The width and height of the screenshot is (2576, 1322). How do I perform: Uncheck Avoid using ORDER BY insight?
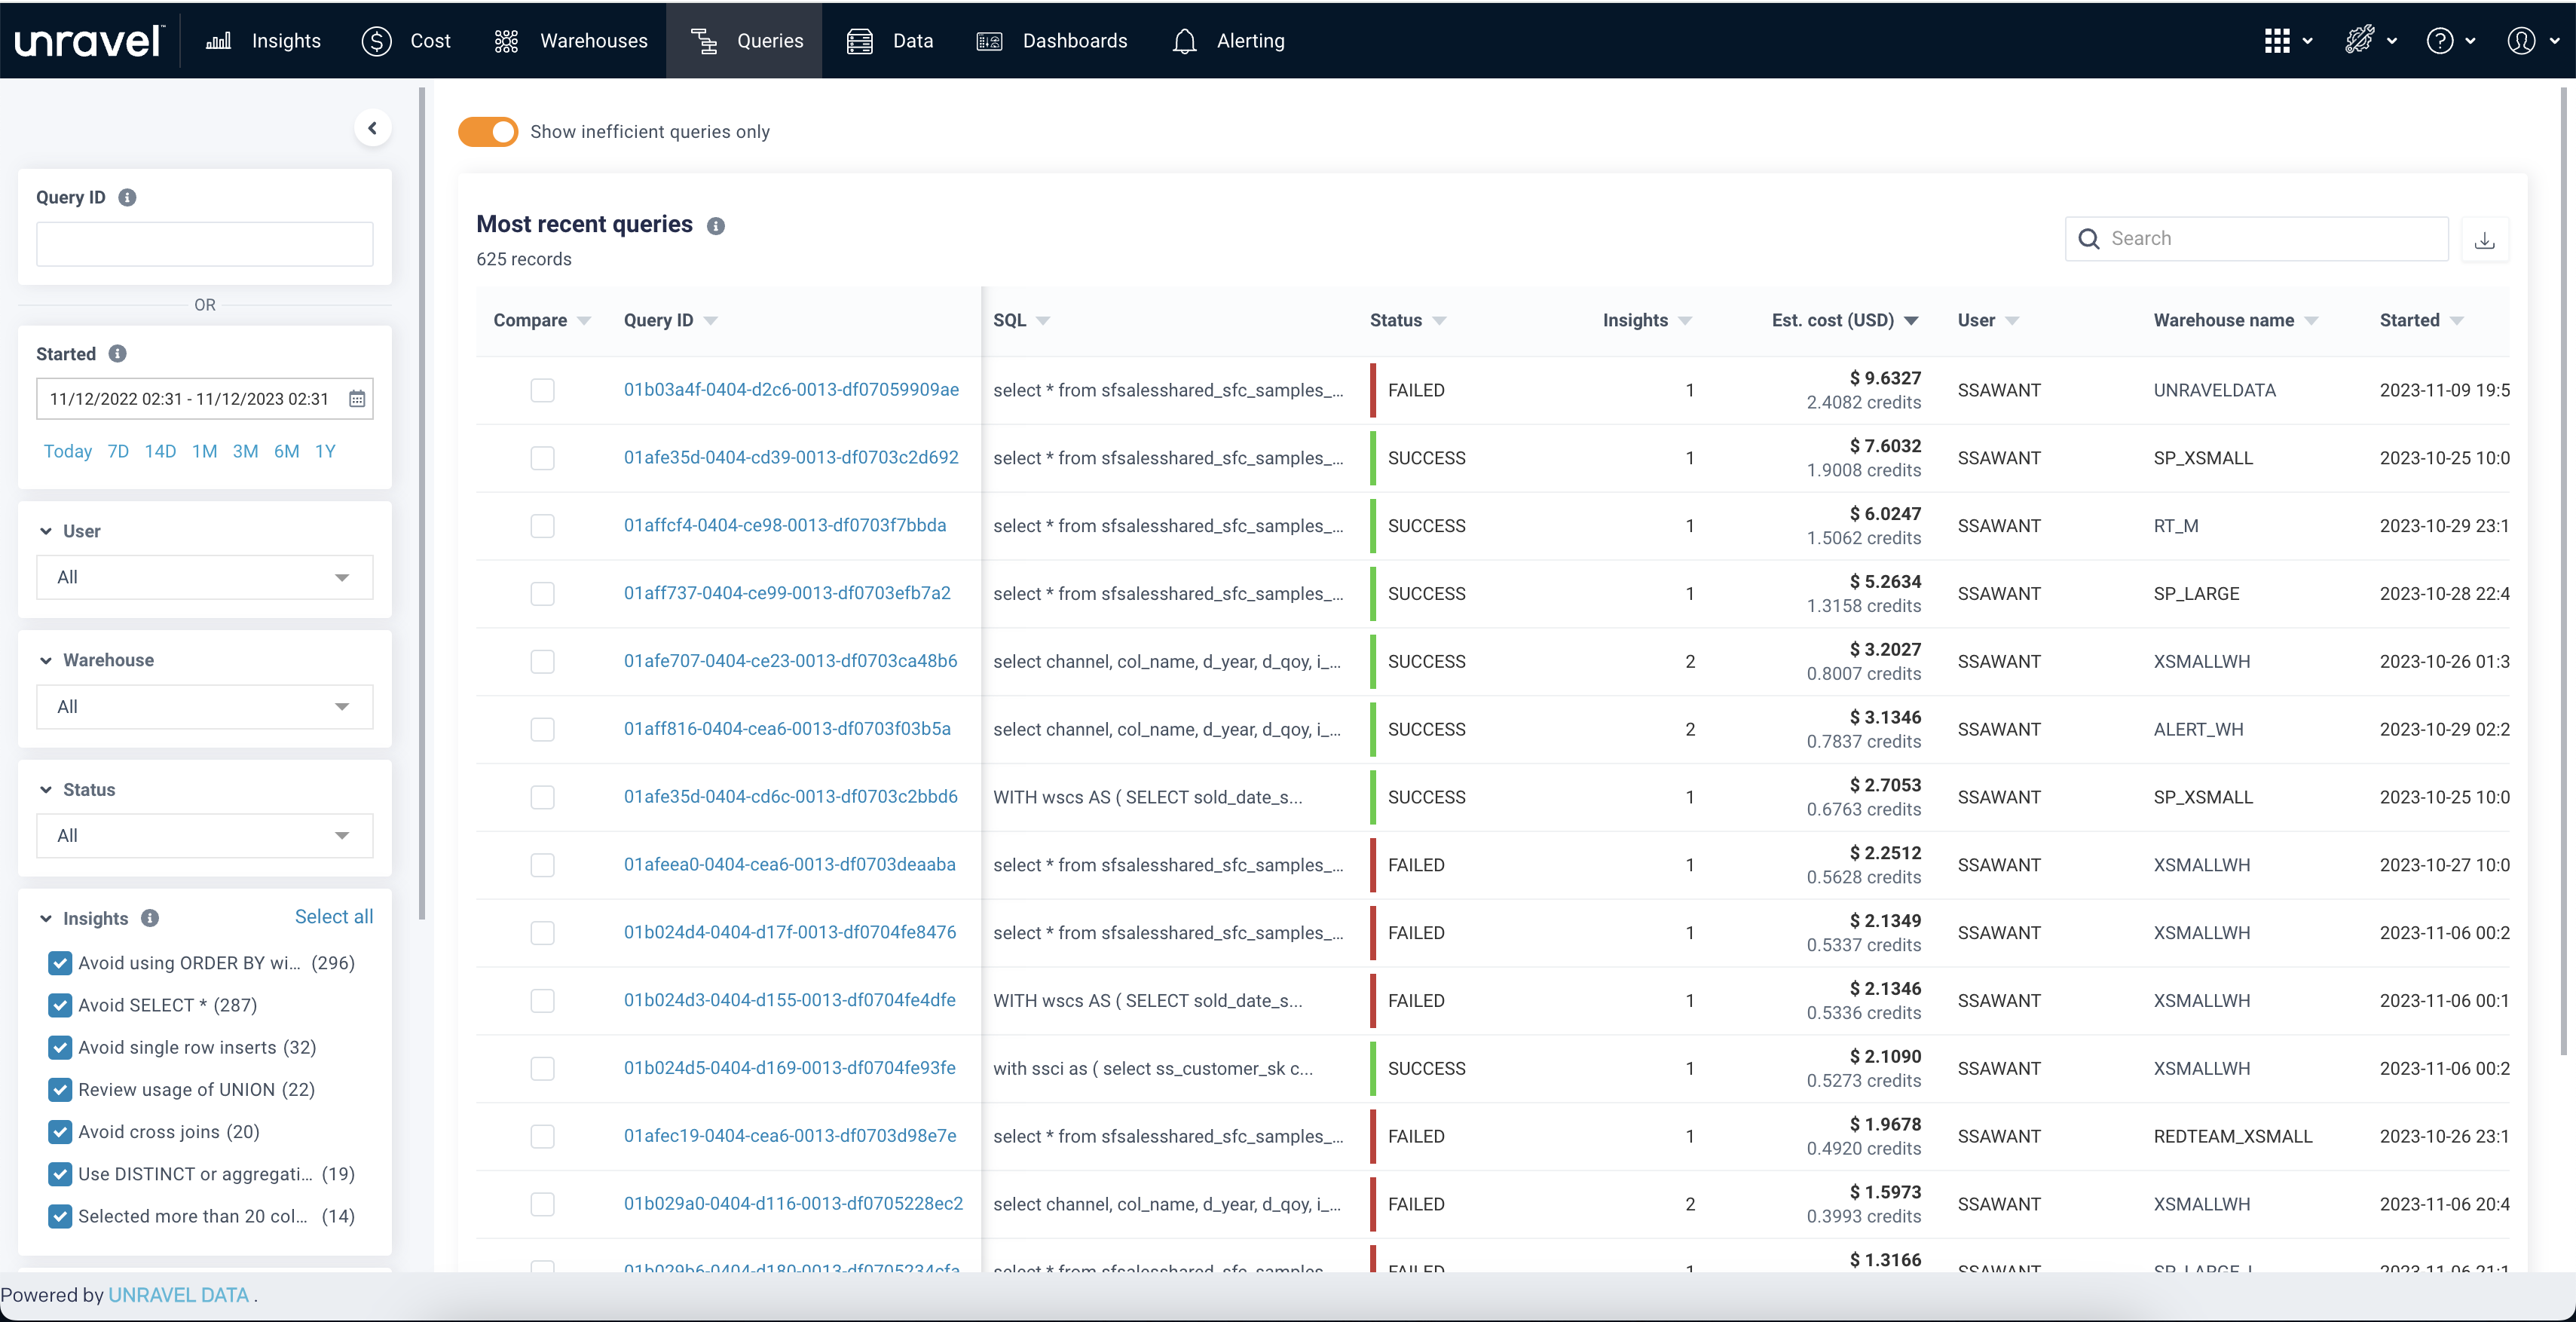click(x=60, y=963)
